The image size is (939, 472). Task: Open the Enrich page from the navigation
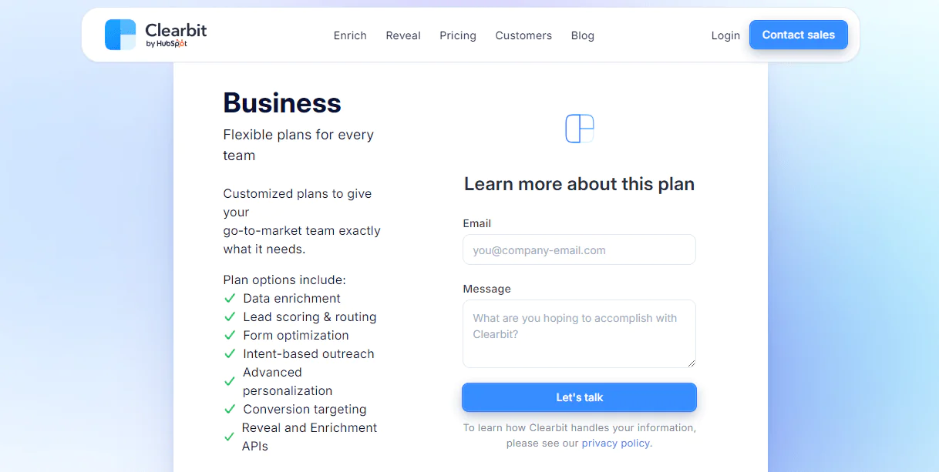click(x=350, y=35)
